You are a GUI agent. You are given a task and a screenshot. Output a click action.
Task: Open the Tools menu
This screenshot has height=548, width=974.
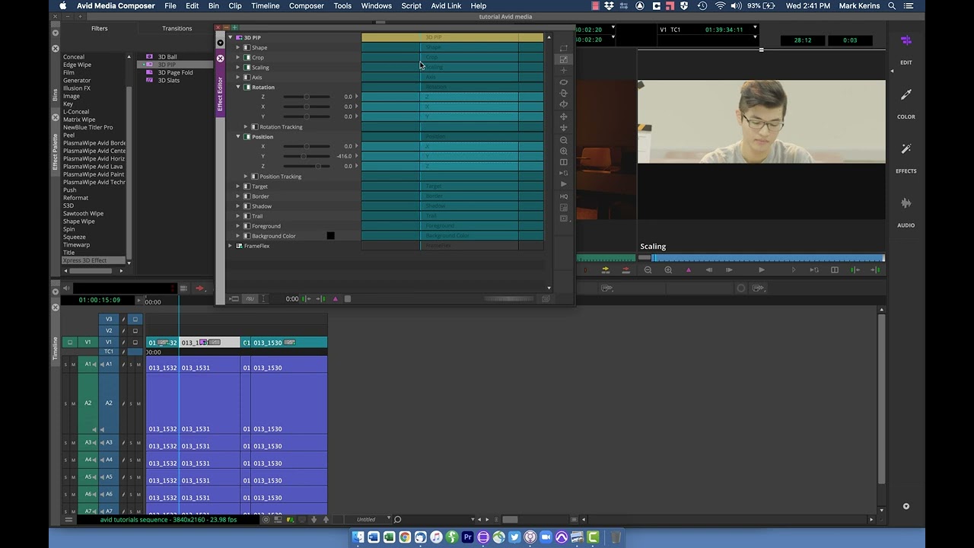342,6
